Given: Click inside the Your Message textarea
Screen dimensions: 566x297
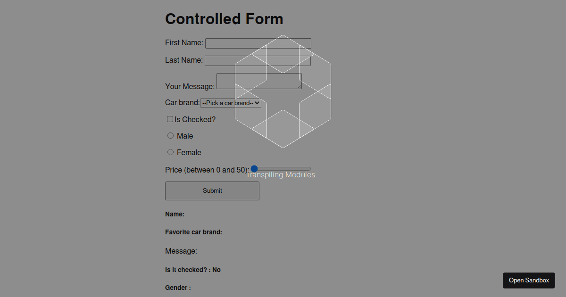Looking at the screenshot, I should 258,81.
